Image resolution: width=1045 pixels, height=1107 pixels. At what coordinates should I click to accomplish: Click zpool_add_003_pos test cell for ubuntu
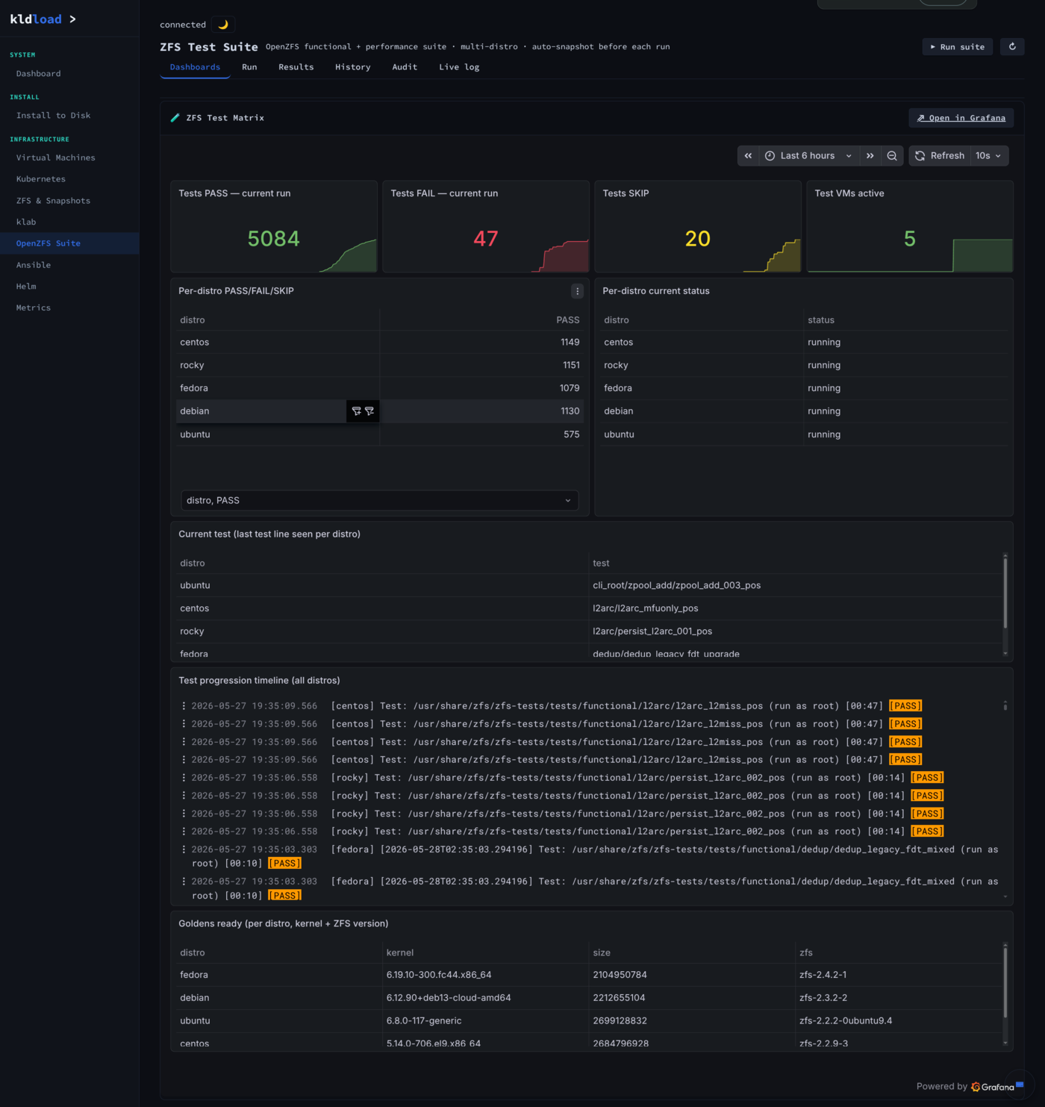677,585
